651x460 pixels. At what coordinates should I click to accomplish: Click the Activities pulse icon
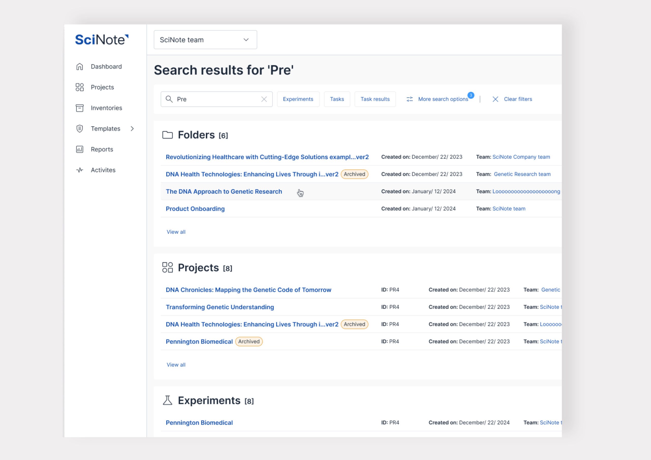tap(80, 170)
